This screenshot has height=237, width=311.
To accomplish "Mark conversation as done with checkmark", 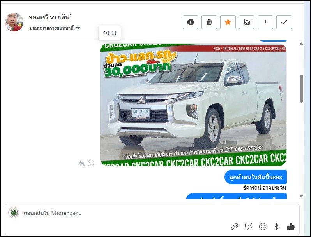I will pyautogui.click(x=284, y=22).
